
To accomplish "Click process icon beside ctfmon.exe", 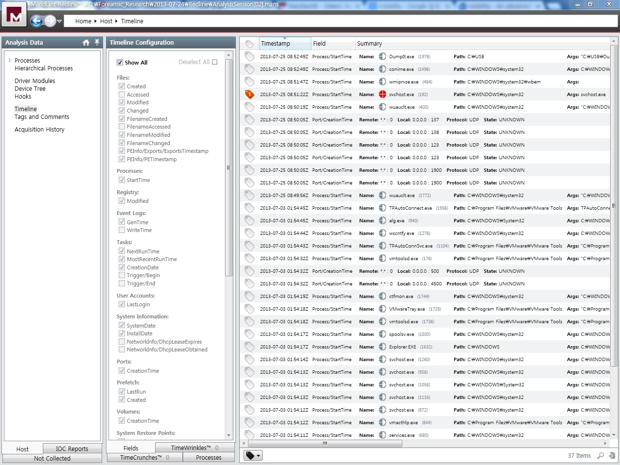I will pyautogui.click(x=383, y=297).
